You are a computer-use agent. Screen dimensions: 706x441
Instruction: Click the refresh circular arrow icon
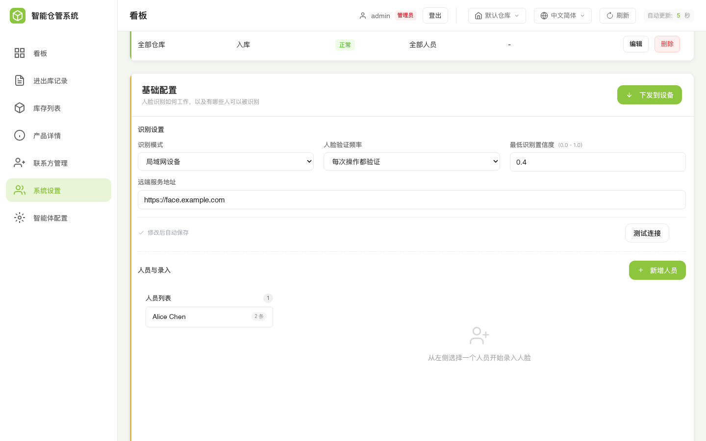(610, 16)
